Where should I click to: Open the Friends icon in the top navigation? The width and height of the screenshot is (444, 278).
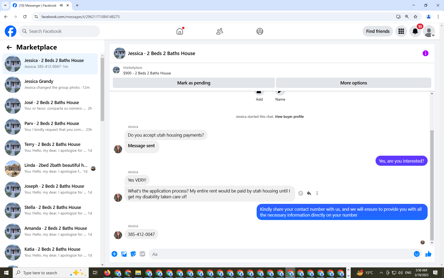pos(220,31)
